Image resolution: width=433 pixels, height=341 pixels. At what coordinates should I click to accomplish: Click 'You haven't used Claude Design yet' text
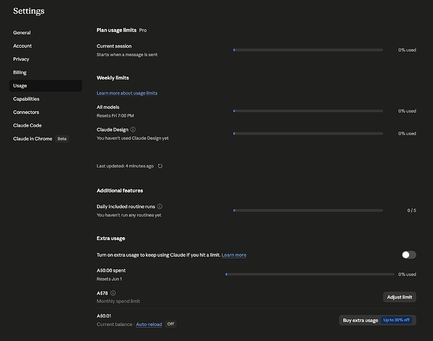(132, 138)
